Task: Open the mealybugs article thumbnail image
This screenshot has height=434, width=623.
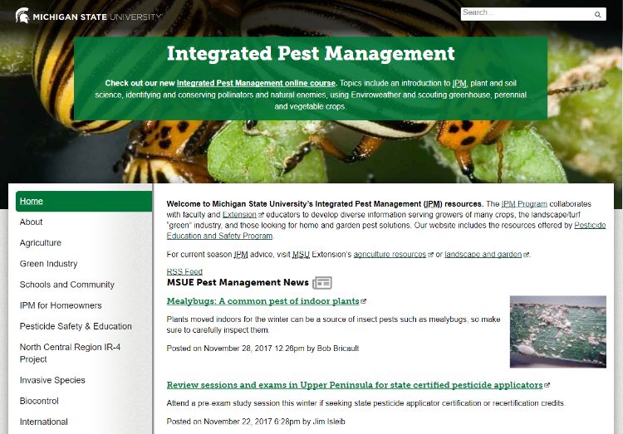Action: (557, 332)
